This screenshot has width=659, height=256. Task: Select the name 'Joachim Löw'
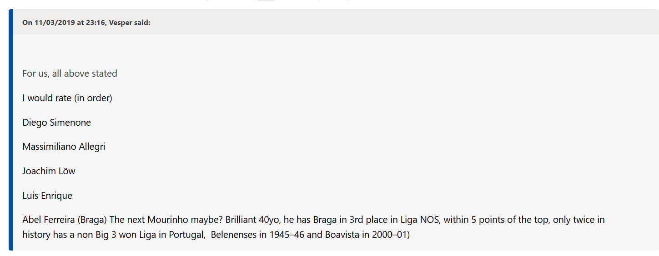[49, 171]
